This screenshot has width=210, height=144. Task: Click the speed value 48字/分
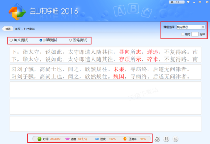(83, 139)
